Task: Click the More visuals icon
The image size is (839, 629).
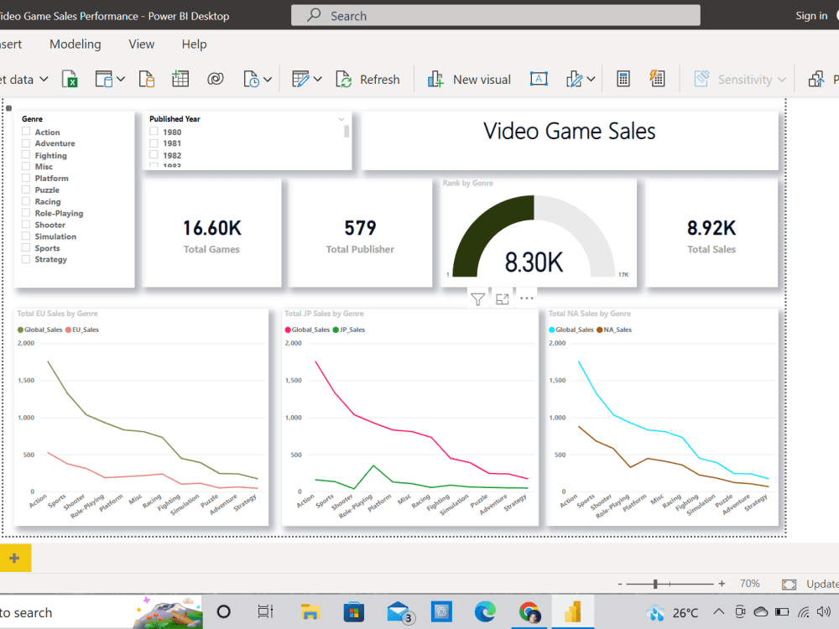Action: [x=574, y=79]
